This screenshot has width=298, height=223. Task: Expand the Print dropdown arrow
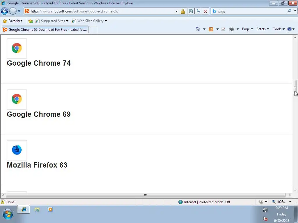[237, 29]
